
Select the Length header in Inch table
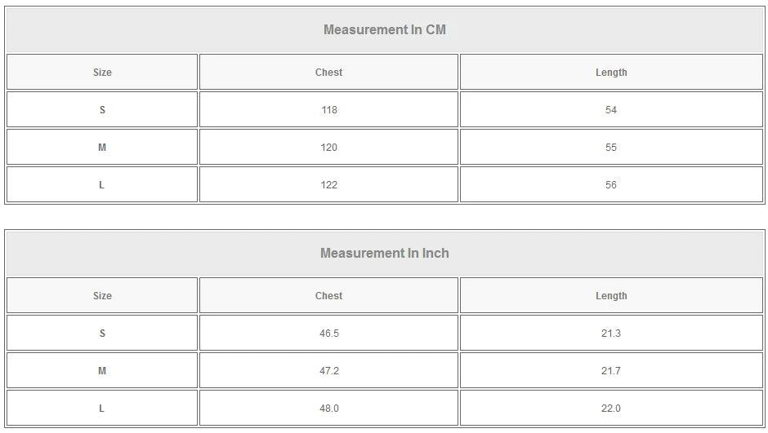point(611,296)
